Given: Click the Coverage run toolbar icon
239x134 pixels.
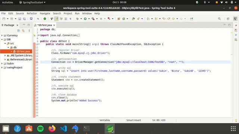Looking at the screenshot, I should pyautogui.click(x=93, y=19).
